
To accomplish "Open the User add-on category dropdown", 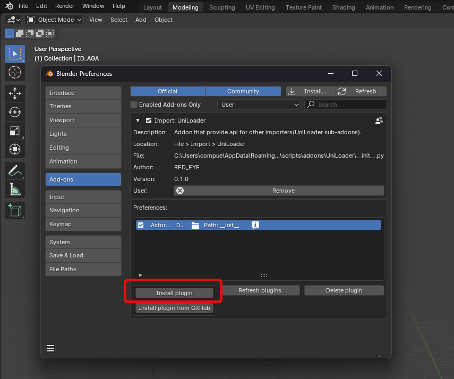I will click(x=259, y=105).
